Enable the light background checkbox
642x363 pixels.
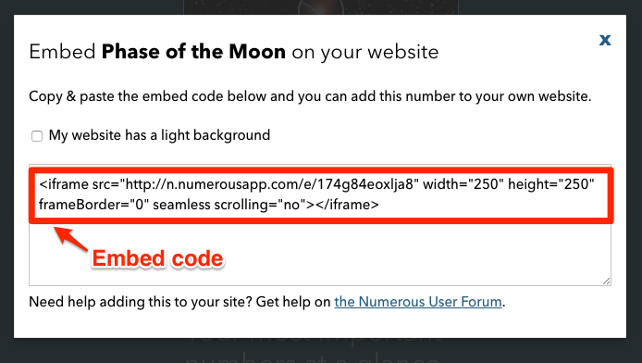[37, 135]
